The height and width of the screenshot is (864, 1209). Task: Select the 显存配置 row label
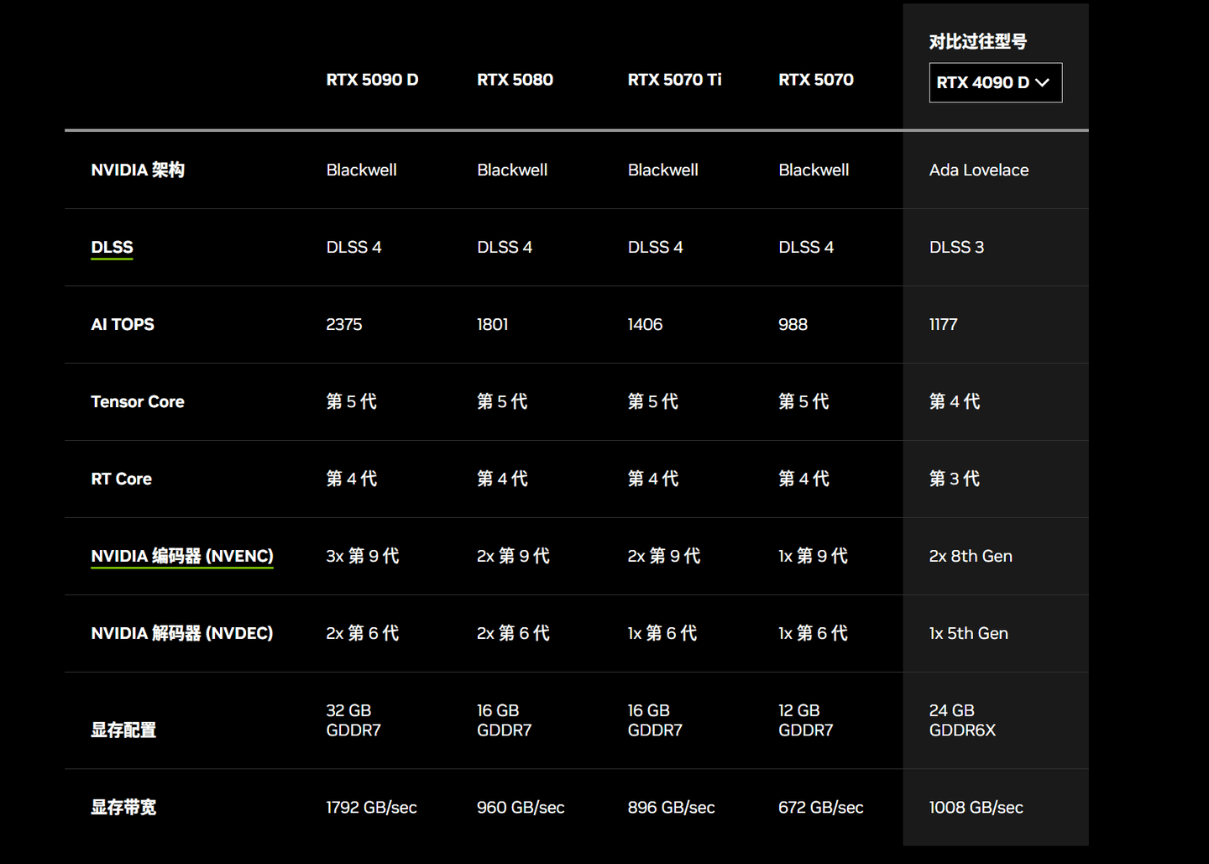(123, 730)
